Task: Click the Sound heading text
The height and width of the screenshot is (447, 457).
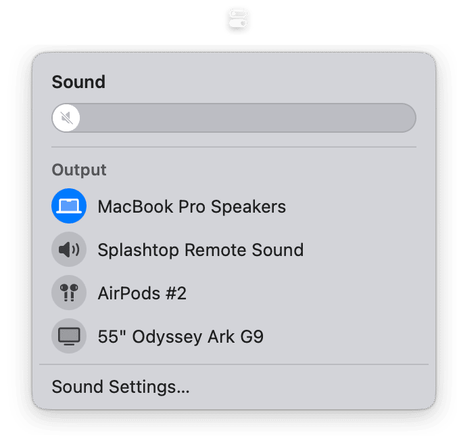Action: (78, 82)
